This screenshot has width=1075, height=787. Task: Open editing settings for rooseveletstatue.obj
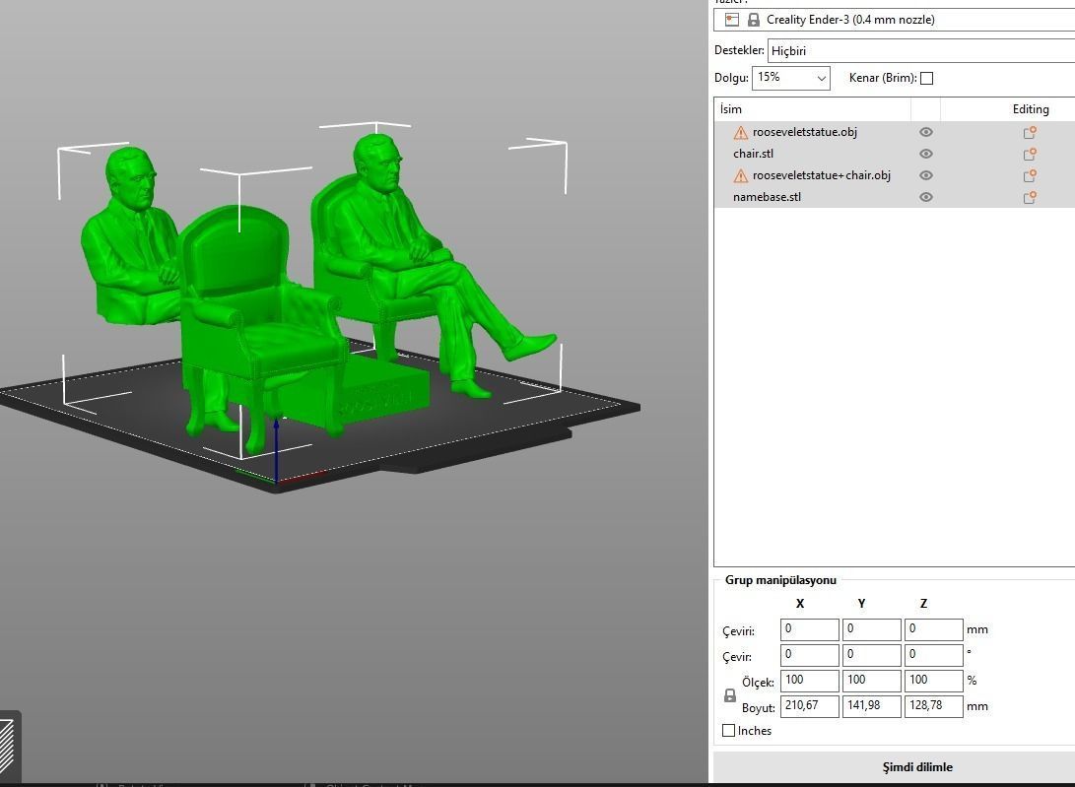point(1029,132)
